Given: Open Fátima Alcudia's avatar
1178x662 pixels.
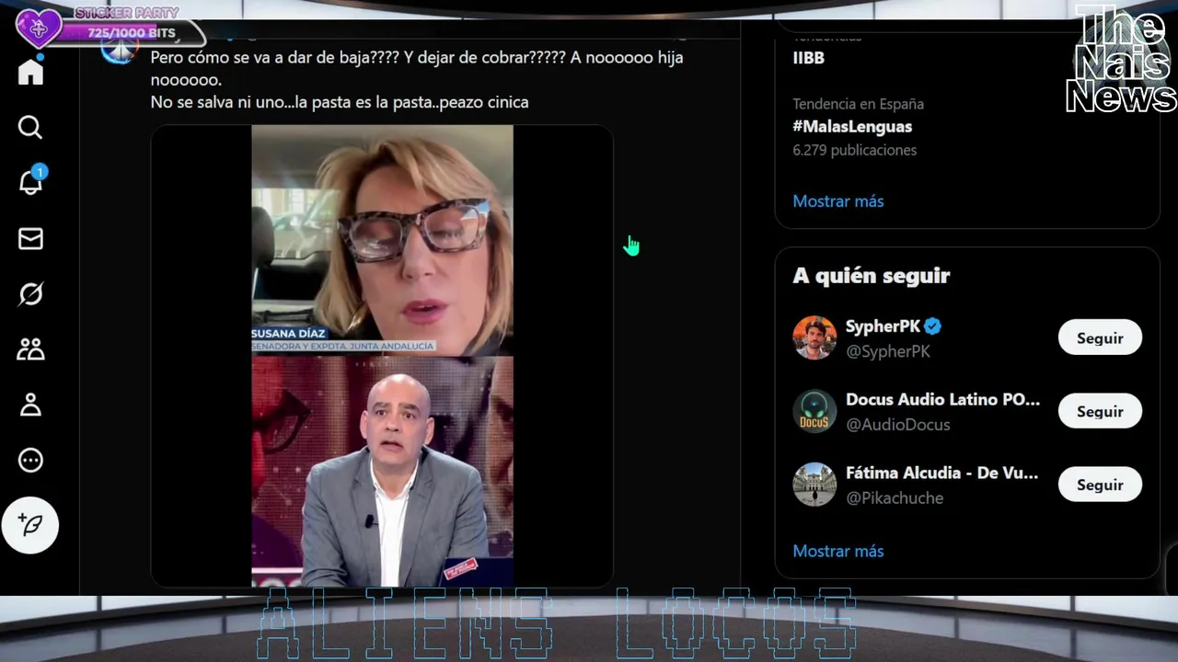Looking at the screenshot, I should pyautogui.click(x=814, y=485).
